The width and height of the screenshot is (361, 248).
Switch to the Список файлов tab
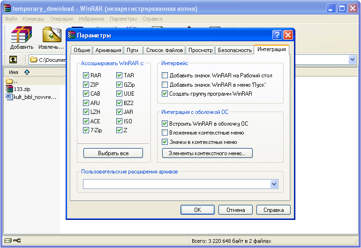click(x=165, y=50)
